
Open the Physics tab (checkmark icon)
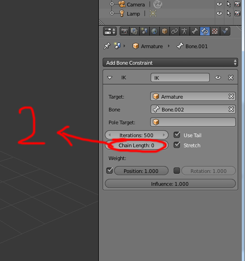[225, 31]
